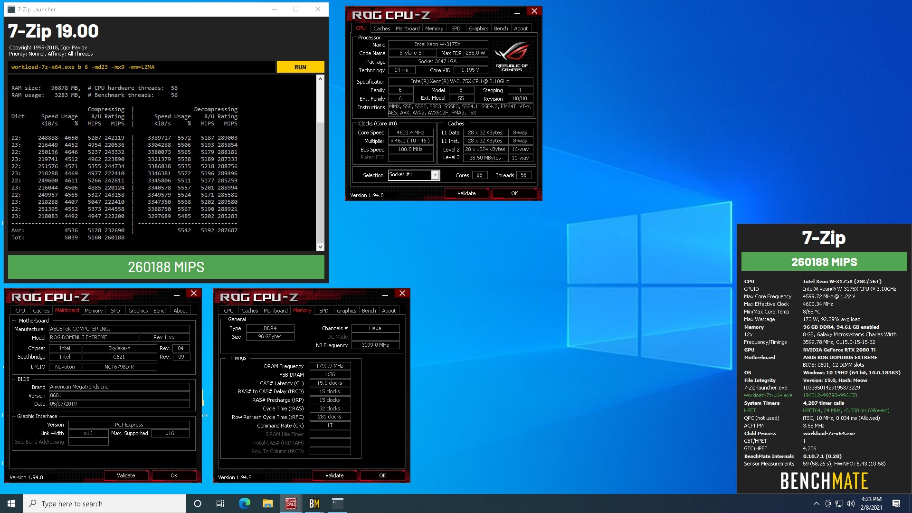Close the Memory CPU-Z window
Image resolution: width=912 pixels, height=513 pixels.
[x=402, y=293]
